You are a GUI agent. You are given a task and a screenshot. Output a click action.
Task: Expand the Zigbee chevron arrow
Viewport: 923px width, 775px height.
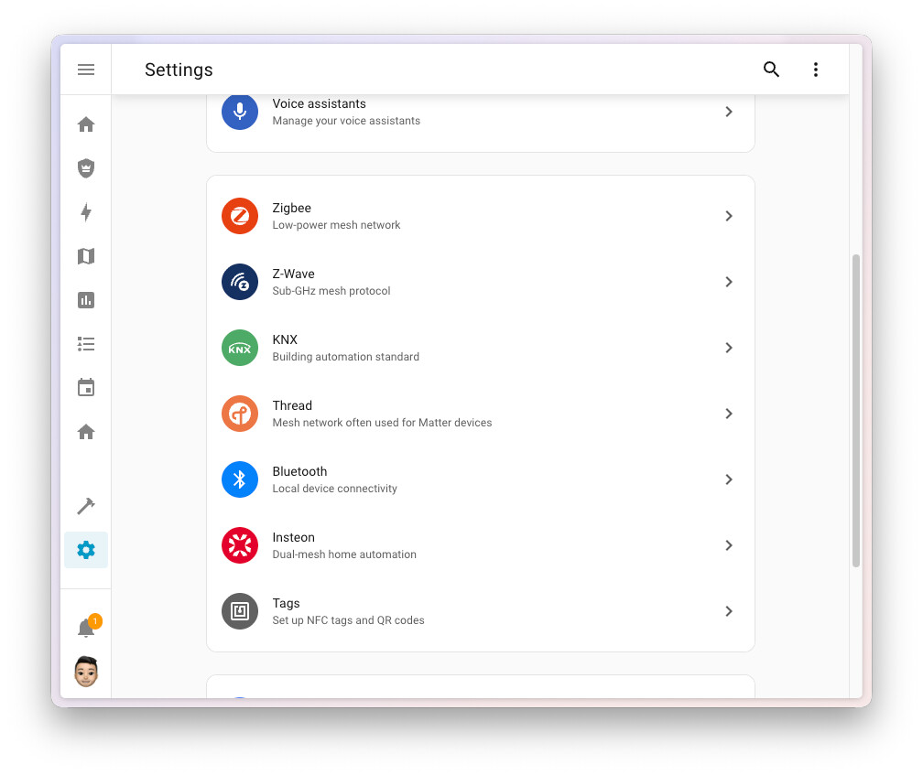click(729, 216)
